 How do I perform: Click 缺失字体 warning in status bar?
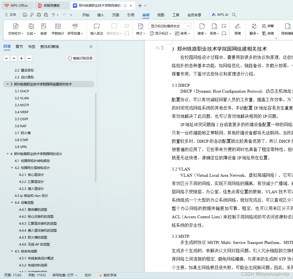click(108, 275)
